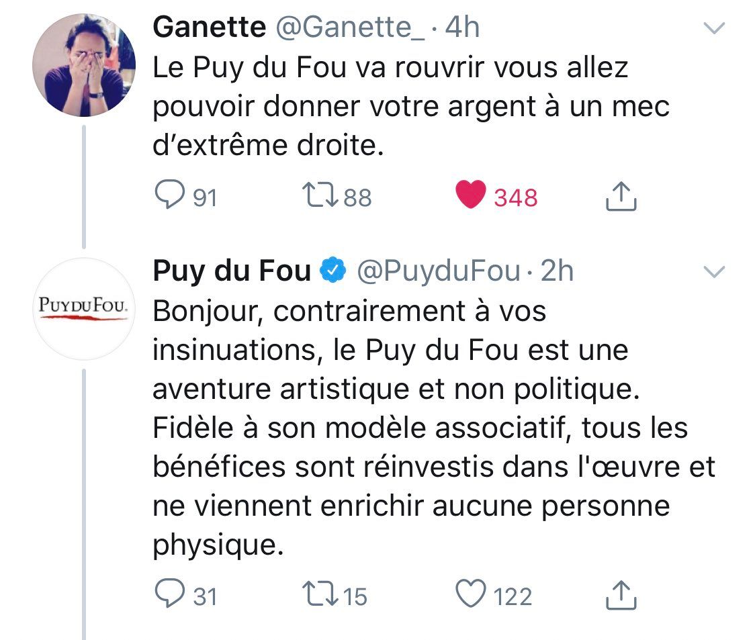Click the 4h timestamp on Ganette's tweet
Image resolution: width=755 pixels, height=640 pixels.
(x=462, y=28)
